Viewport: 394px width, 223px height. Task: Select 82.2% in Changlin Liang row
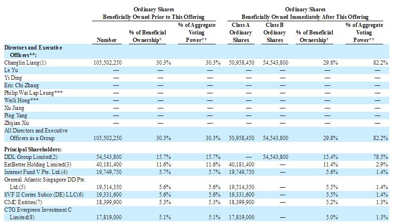[x=380, y=63]
